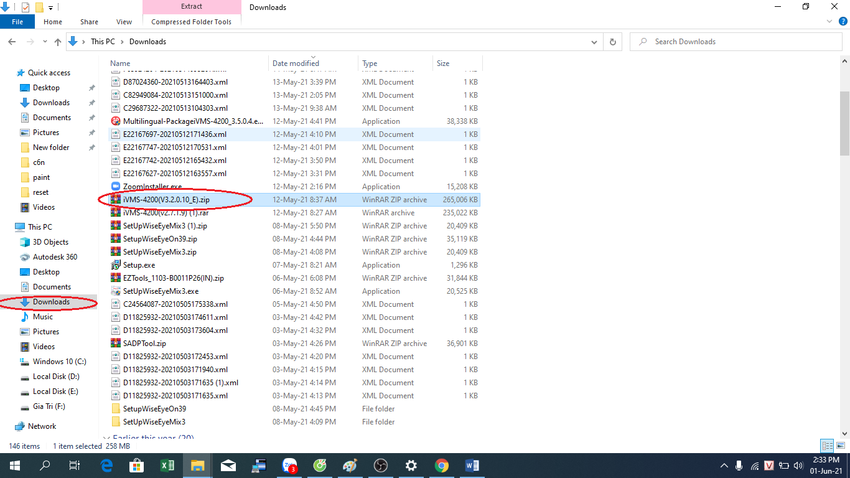Open Music folder in navigation pane
Image resolution: width=850 pixels, height=478 pixels.
[43, 317]
